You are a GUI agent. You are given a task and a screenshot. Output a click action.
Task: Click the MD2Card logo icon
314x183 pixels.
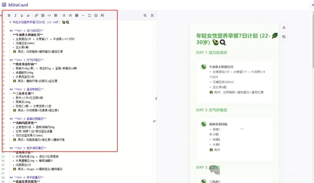coord(4,5)
